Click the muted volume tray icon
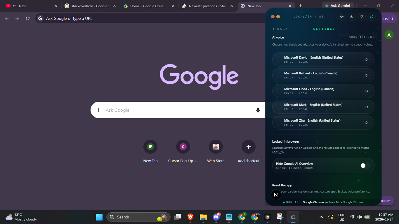 coord(360,217)
